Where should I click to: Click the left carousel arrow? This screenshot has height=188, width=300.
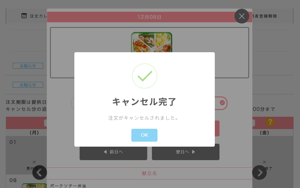[40, 172]
